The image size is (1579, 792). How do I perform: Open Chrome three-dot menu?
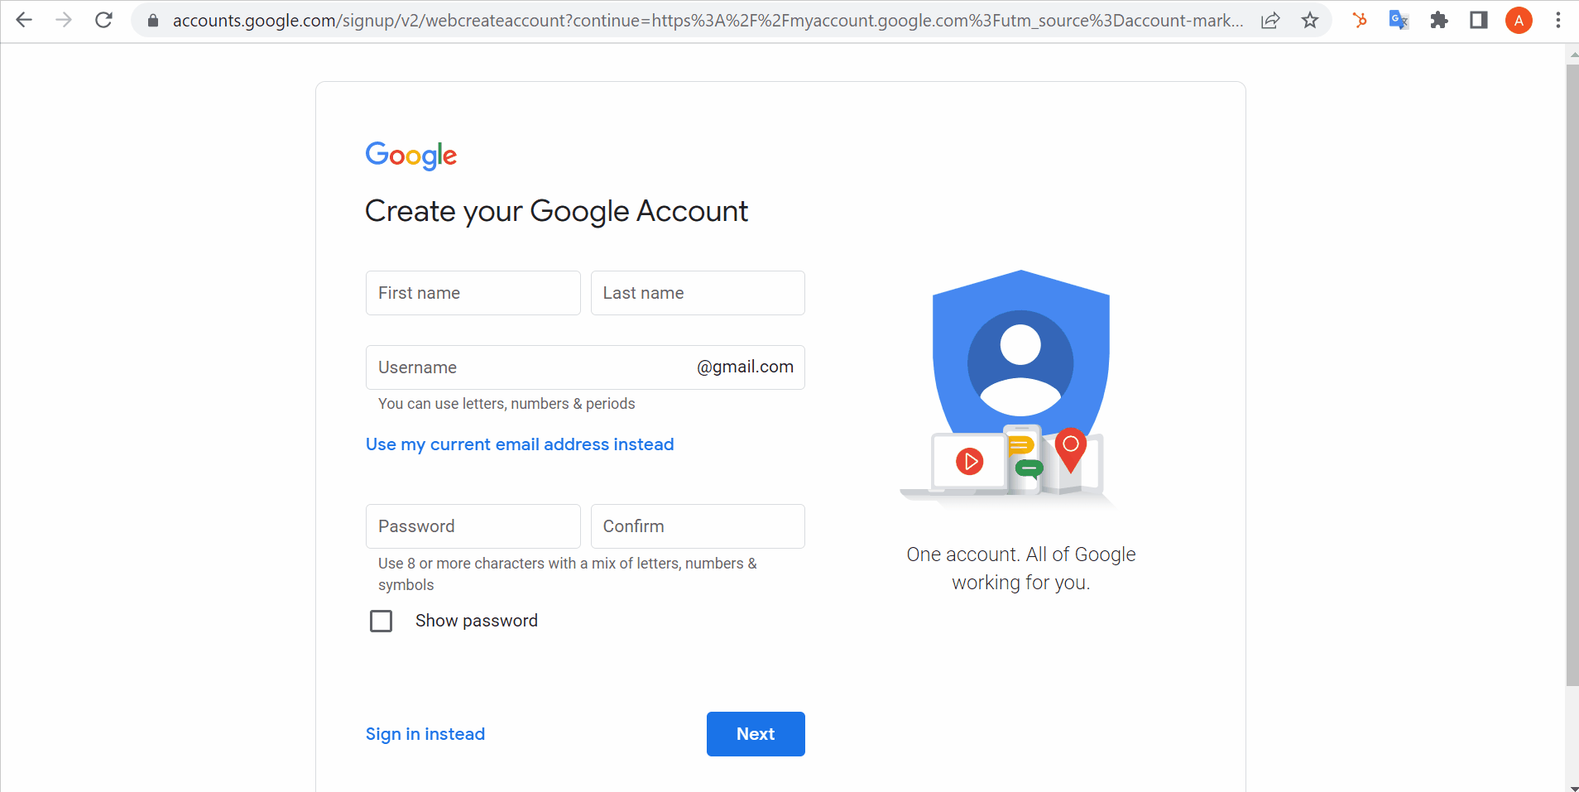pos(1558,20)
